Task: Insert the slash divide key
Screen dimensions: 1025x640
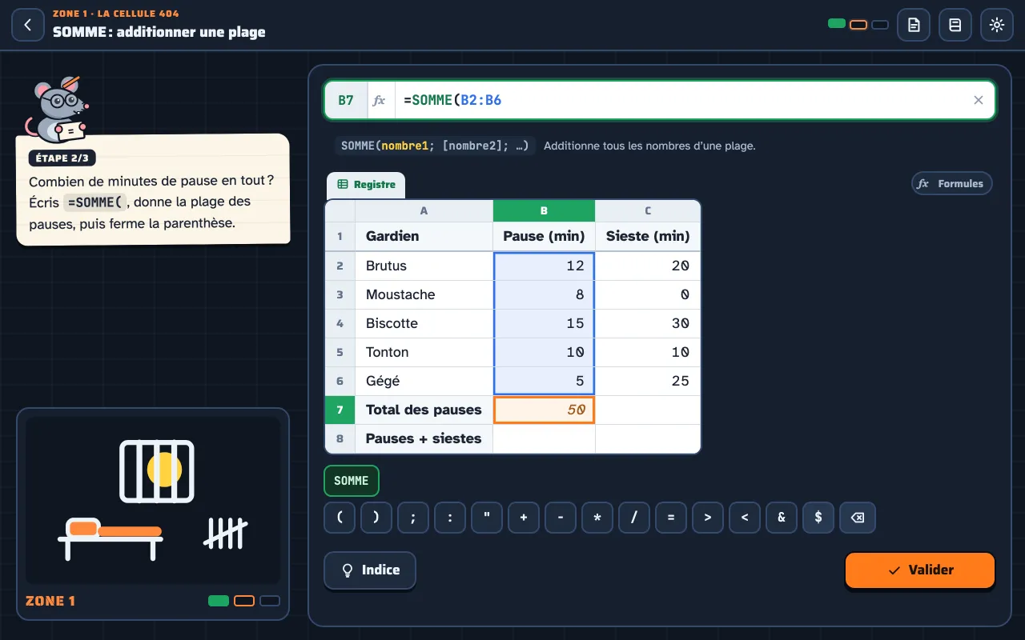Action: pyautogui.click(x=634, y=518)
